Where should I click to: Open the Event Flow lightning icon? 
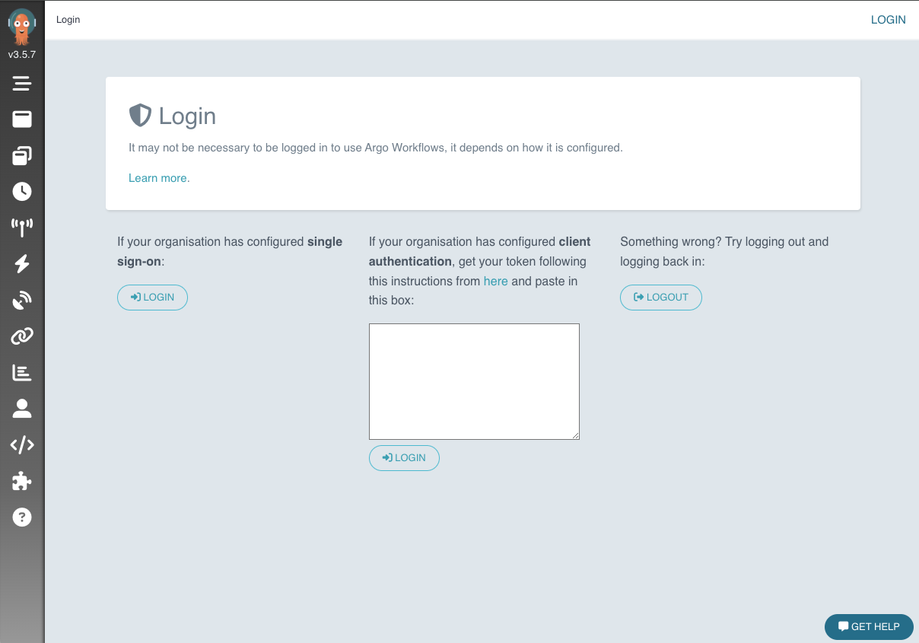click(x=22, y=264)
